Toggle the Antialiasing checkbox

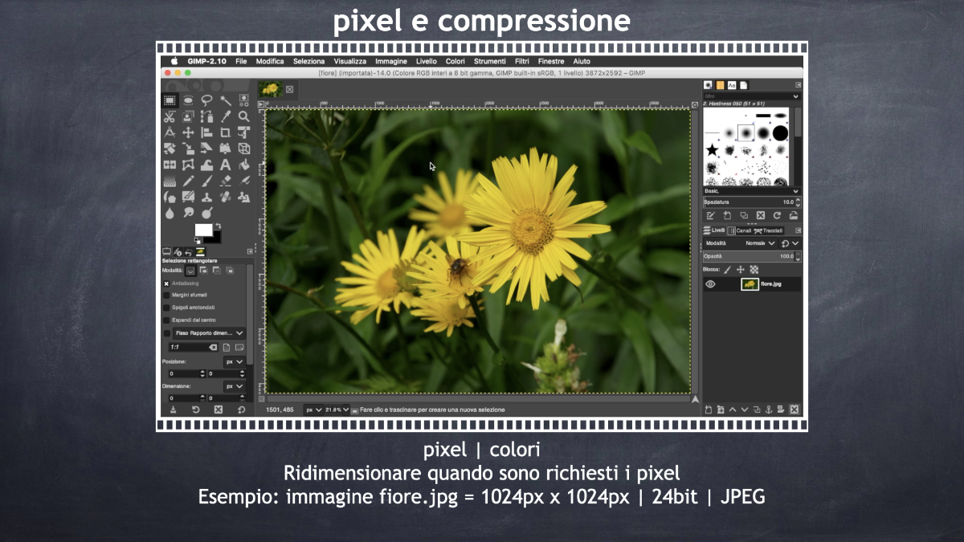[x=167, y=283]
